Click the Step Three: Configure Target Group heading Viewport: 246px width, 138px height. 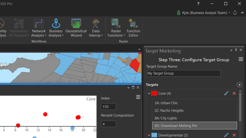pyautogui.click(x=194, y=60)
